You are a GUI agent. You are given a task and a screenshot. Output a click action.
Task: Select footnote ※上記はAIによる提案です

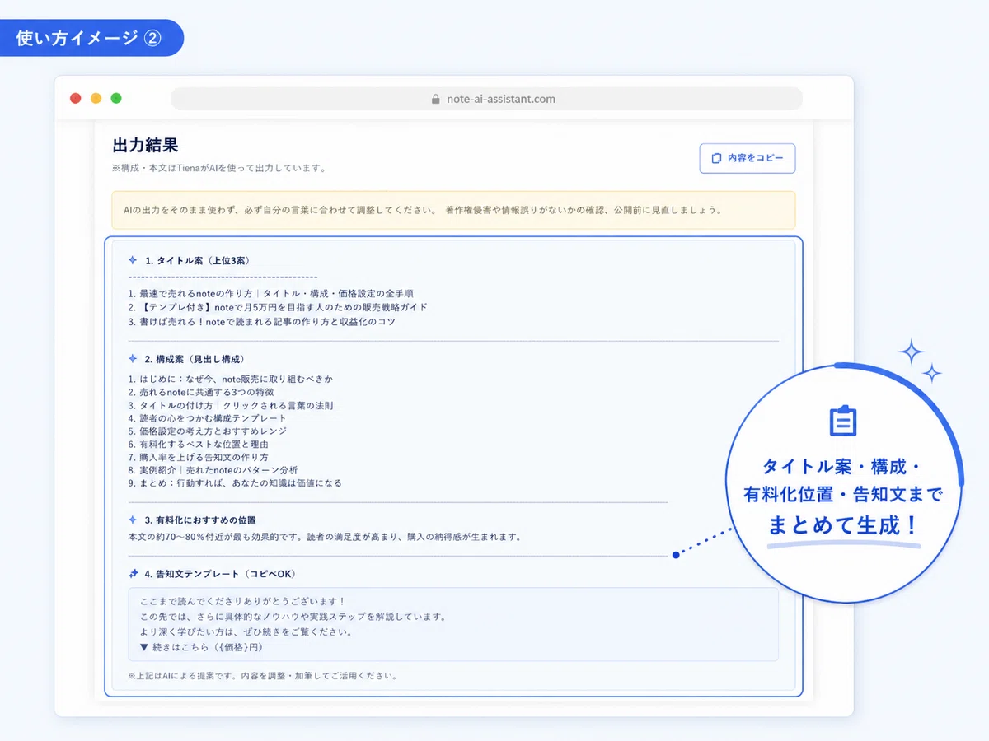263,676
